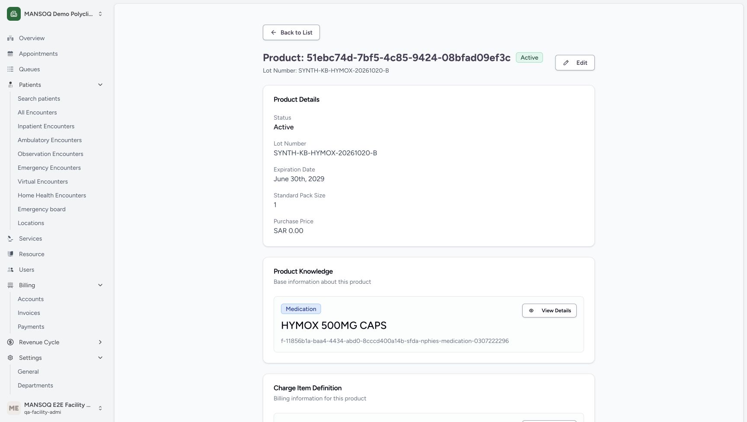747x422 pixels.
Task: Click the Edit product button
Action: click(575, 63)
